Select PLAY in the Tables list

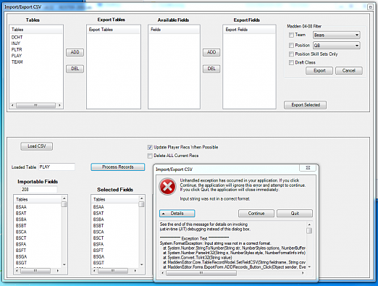(17, 56)
